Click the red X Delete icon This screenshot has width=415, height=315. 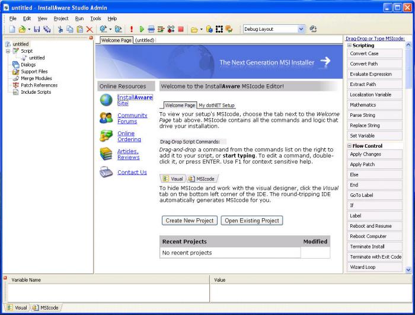90,28
